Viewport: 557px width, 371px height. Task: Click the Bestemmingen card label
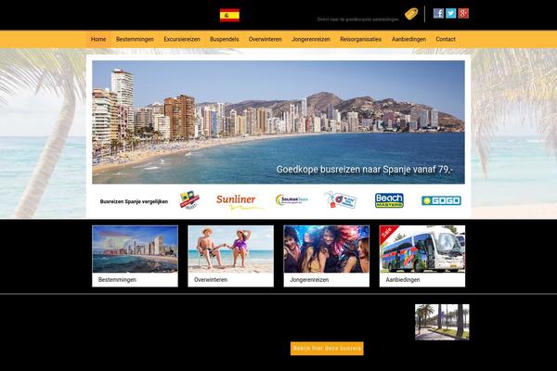coord(117,280)
